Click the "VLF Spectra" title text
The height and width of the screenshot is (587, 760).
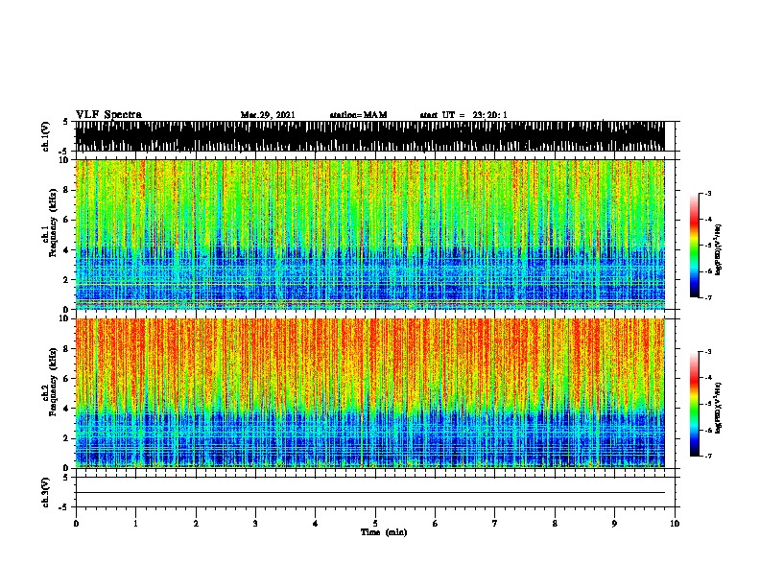point(108,115)
